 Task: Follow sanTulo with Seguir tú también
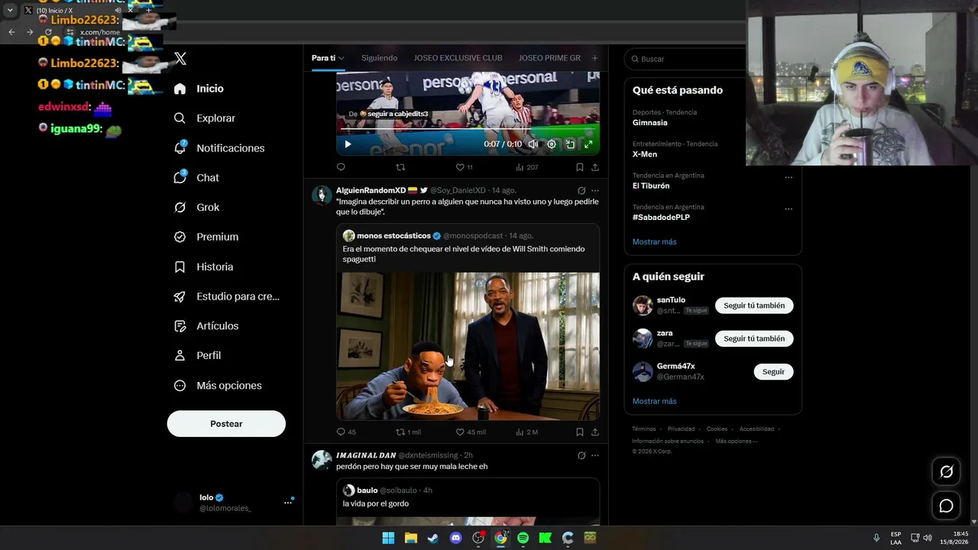(x=754, y=306)
